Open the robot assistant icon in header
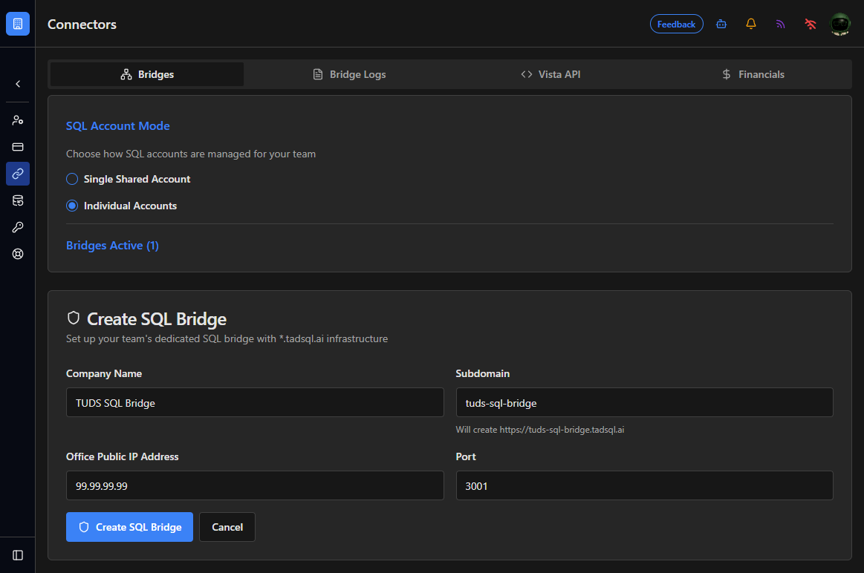This screenshot has height=573, width=864. coord(721,24)
